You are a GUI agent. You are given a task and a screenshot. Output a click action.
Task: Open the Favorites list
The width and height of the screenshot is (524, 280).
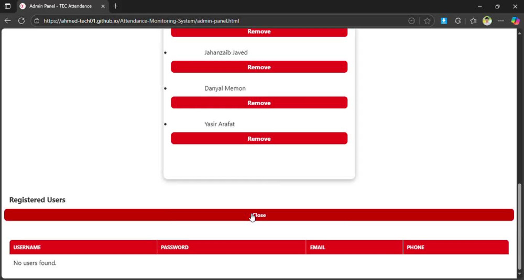point(473,21)
